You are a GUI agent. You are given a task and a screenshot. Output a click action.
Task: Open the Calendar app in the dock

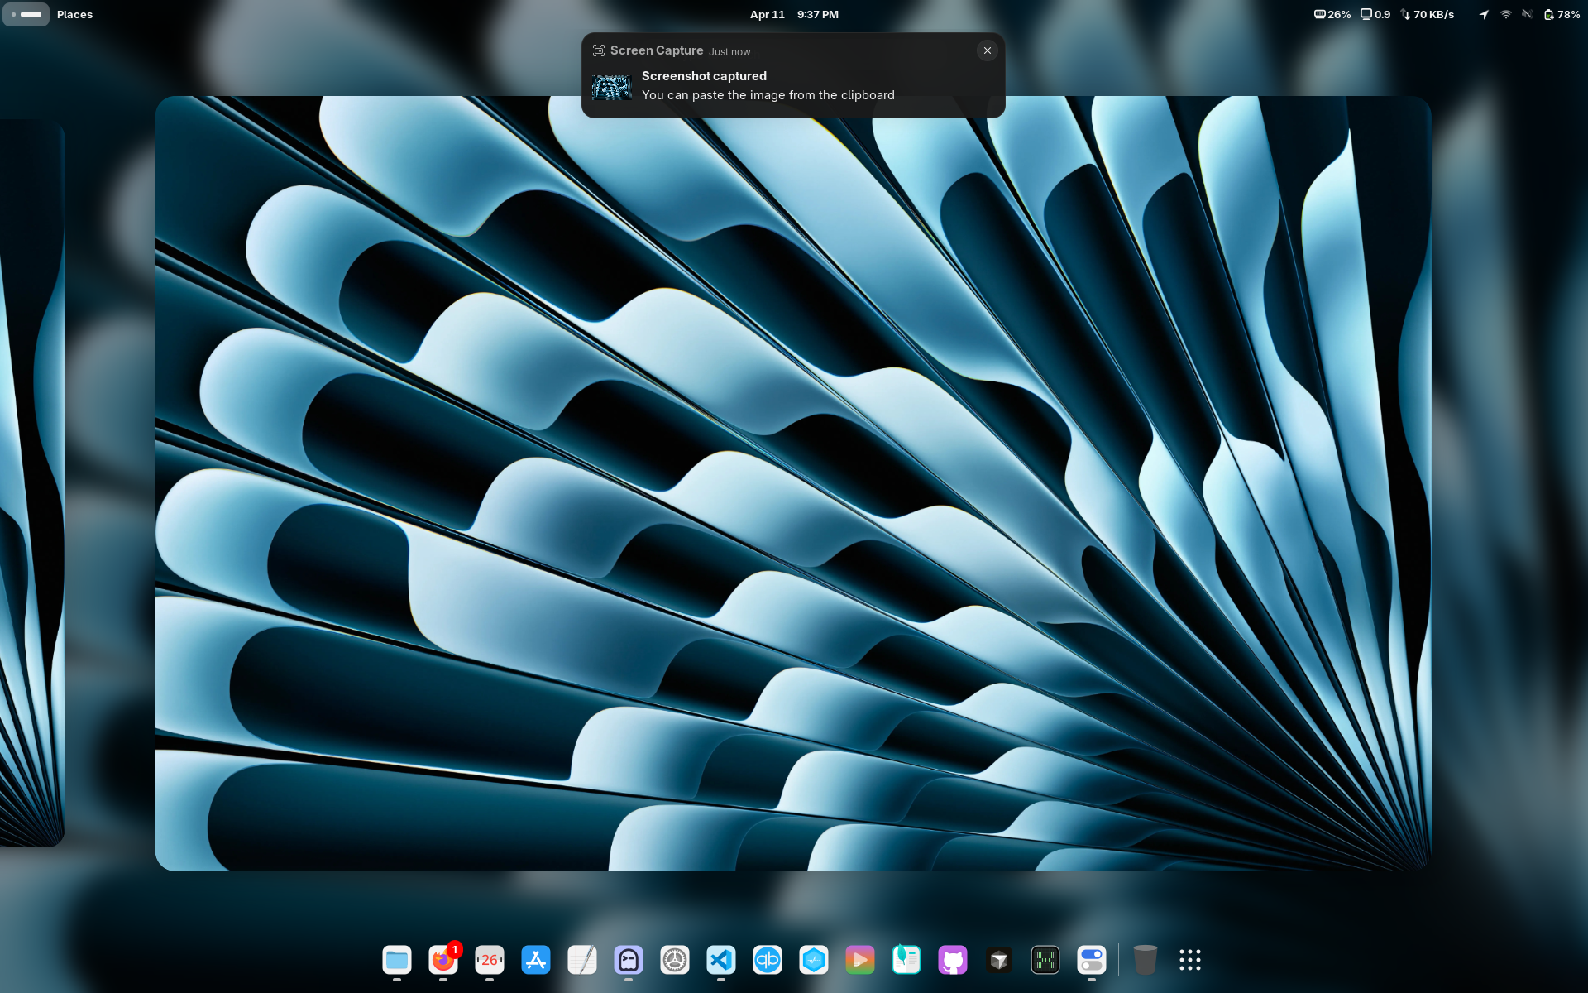490,960
